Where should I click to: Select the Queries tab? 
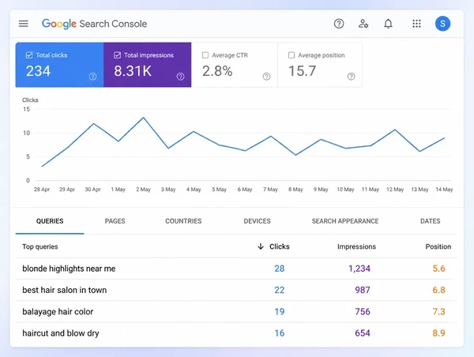coord(50,221)
